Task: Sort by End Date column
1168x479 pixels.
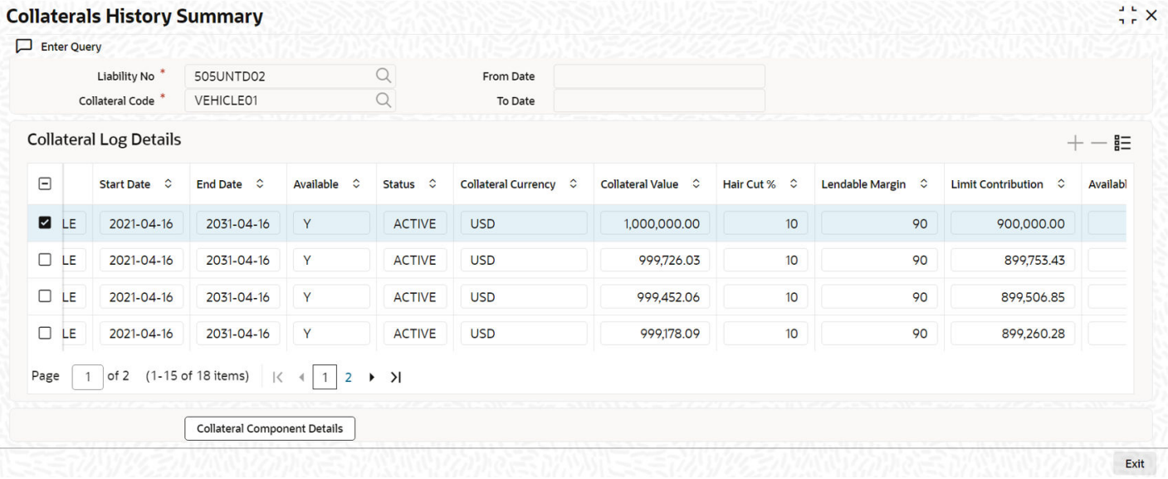Action: tap(260, 184)
